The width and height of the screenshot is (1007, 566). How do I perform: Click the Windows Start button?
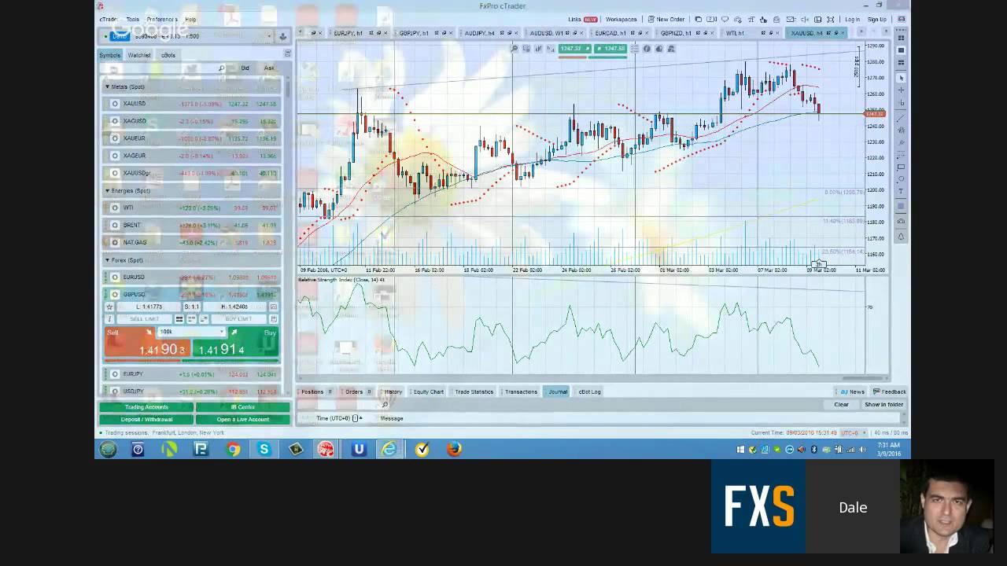click(108, 449)
